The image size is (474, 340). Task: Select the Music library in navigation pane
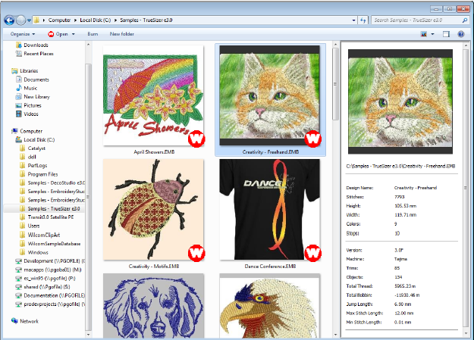[x=30, y=88]
